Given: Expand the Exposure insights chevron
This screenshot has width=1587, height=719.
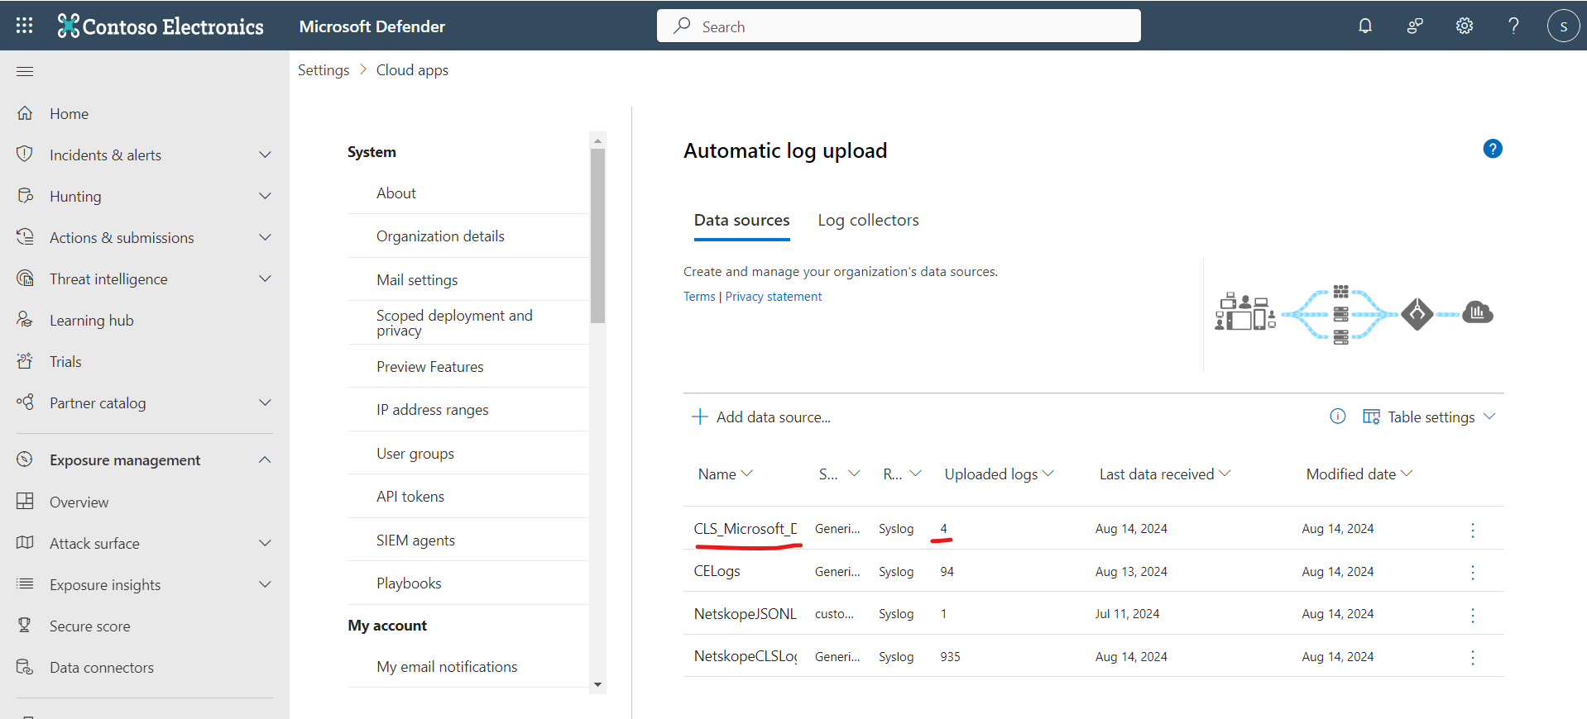Looking at the screenshot, I should click(x=265, y=584).
